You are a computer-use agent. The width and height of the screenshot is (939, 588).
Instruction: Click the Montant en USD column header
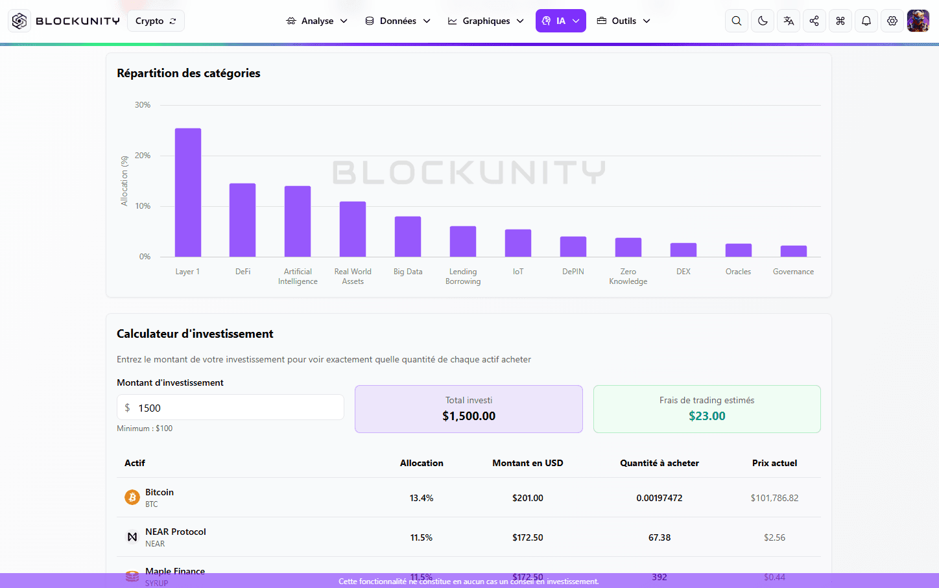(528, 463)
